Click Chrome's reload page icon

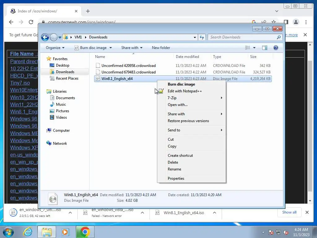(31, 22)
